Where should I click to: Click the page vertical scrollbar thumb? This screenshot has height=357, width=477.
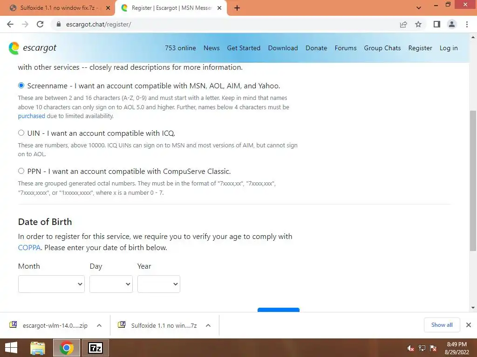point(473,181)
